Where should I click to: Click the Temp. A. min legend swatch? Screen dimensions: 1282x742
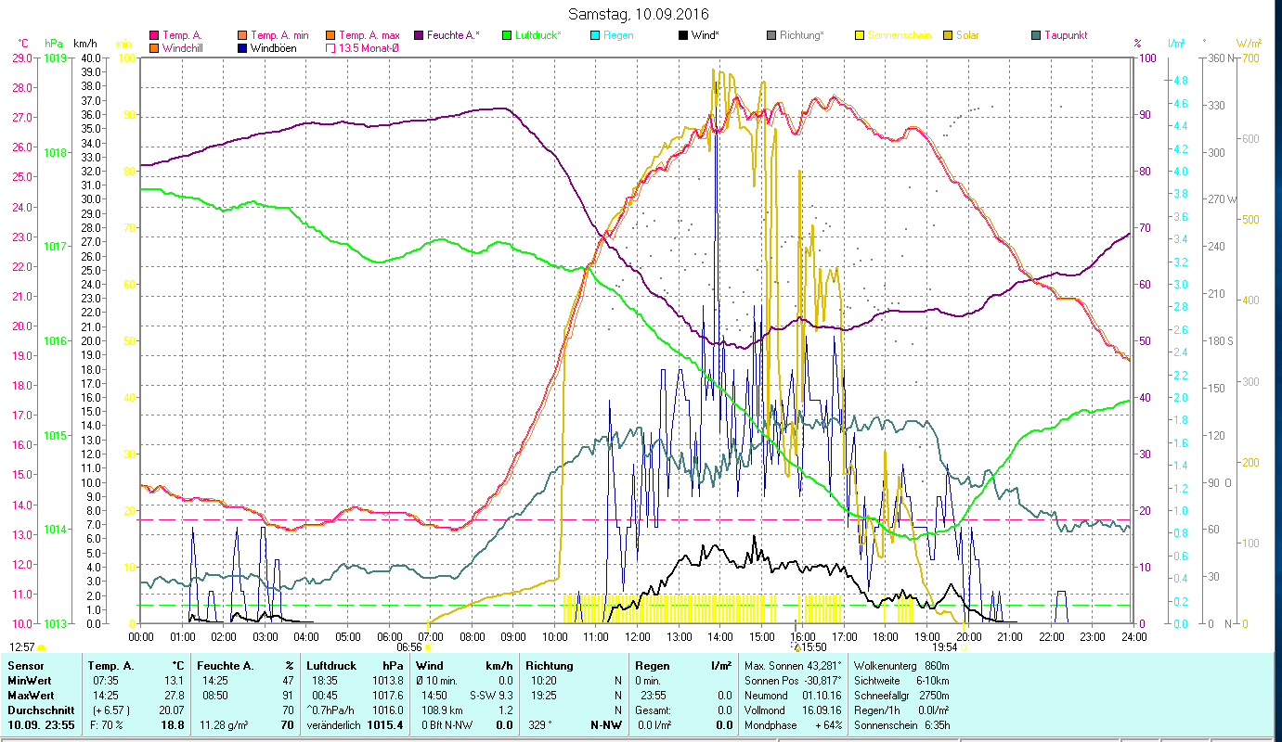coord(243,35)
